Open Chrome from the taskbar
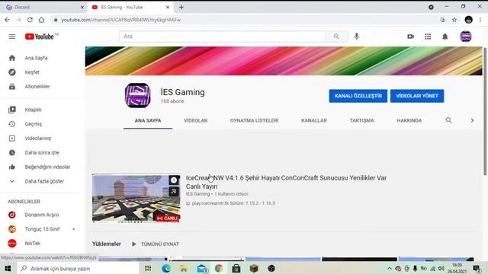The width and height of the screenshot is (488, 274). [219, 269]
